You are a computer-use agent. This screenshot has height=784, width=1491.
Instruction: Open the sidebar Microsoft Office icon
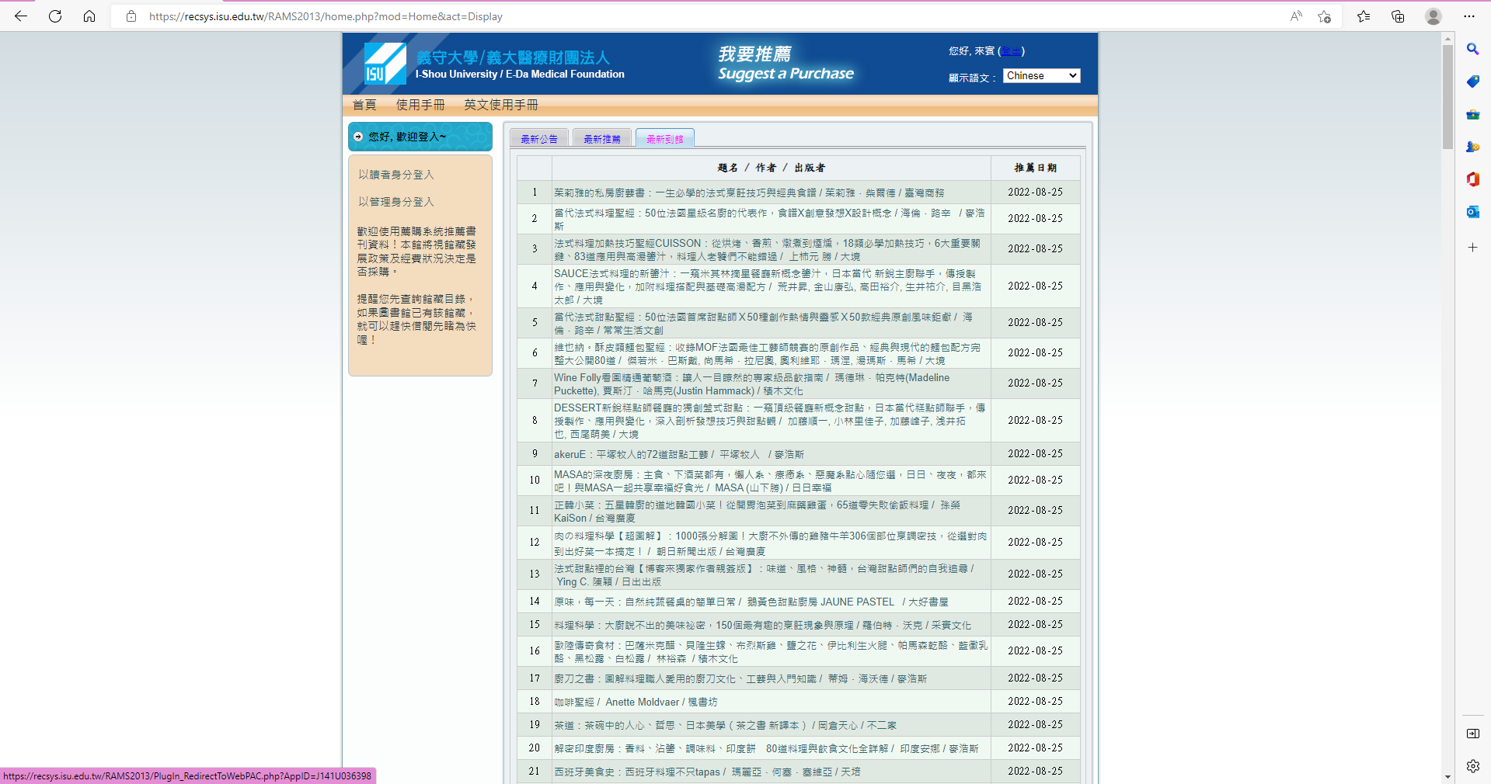click(1472, 179)
